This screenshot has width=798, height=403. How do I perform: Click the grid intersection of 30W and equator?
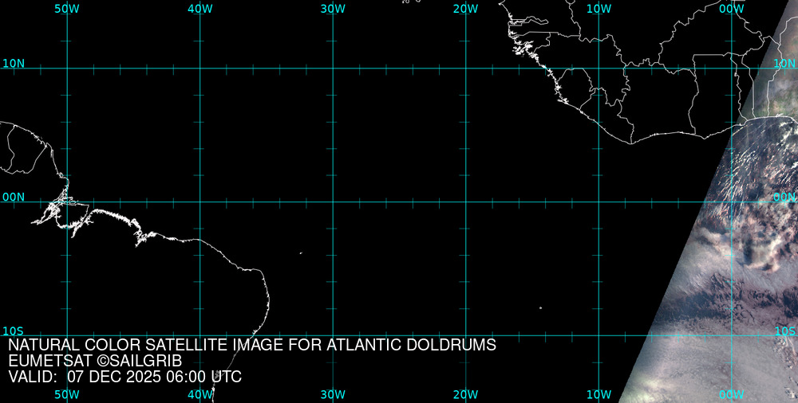tap(333, 201)
